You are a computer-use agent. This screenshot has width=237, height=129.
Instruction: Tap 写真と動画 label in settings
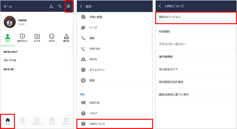click(x=96, y=17)
